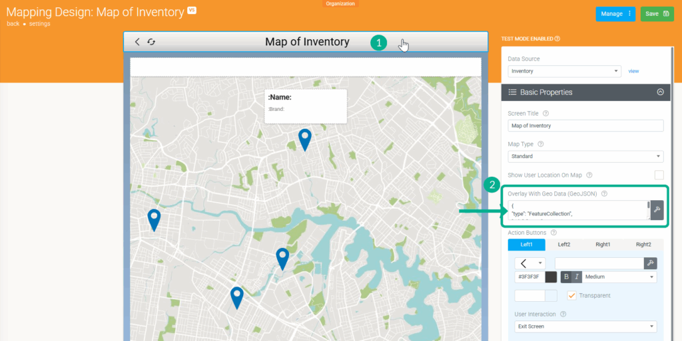Click the help icon next to User Interaction
682x341 pixels.
pyautogui.click(x=563, y=314)
